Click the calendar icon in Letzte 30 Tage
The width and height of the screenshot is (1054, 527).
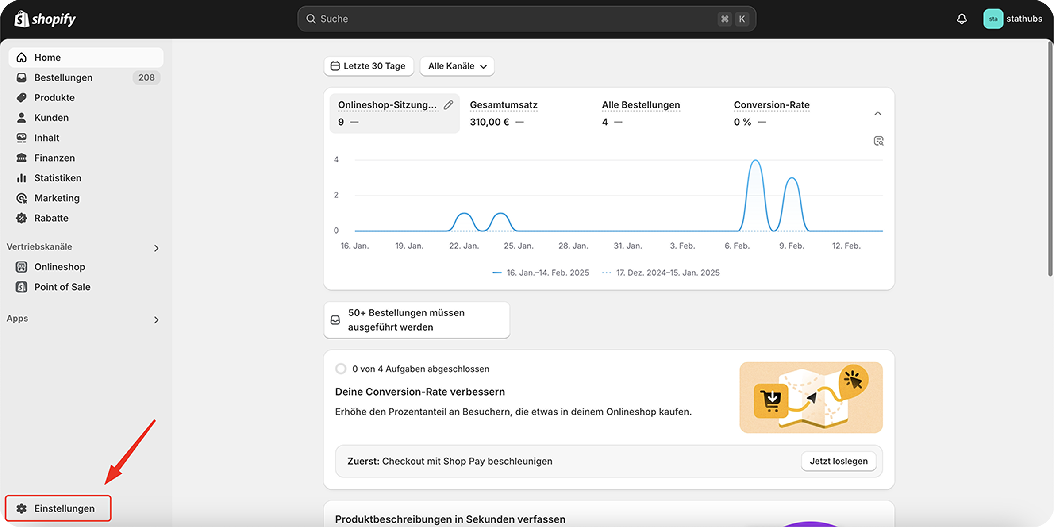click(335, 66)
